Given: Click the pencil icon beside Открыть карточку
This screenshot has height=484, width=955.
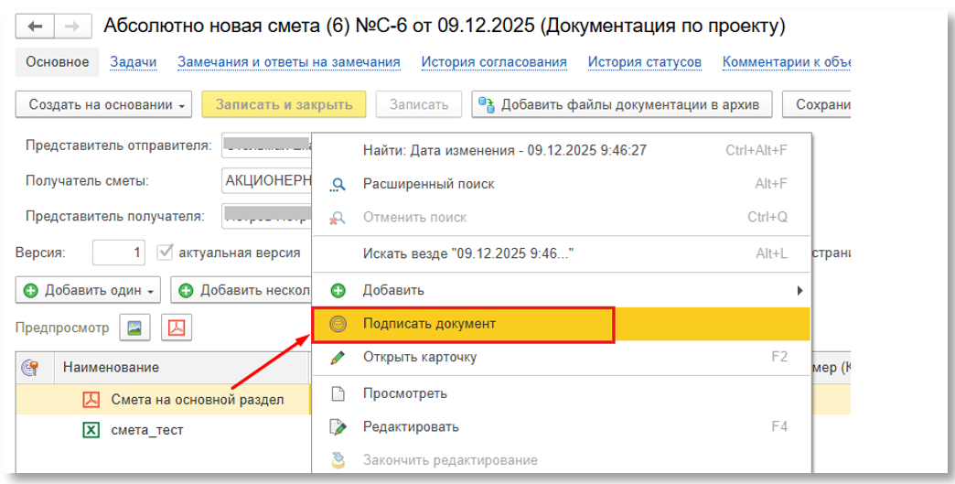Looking at the screenshot, I should [x=338, y=358].
